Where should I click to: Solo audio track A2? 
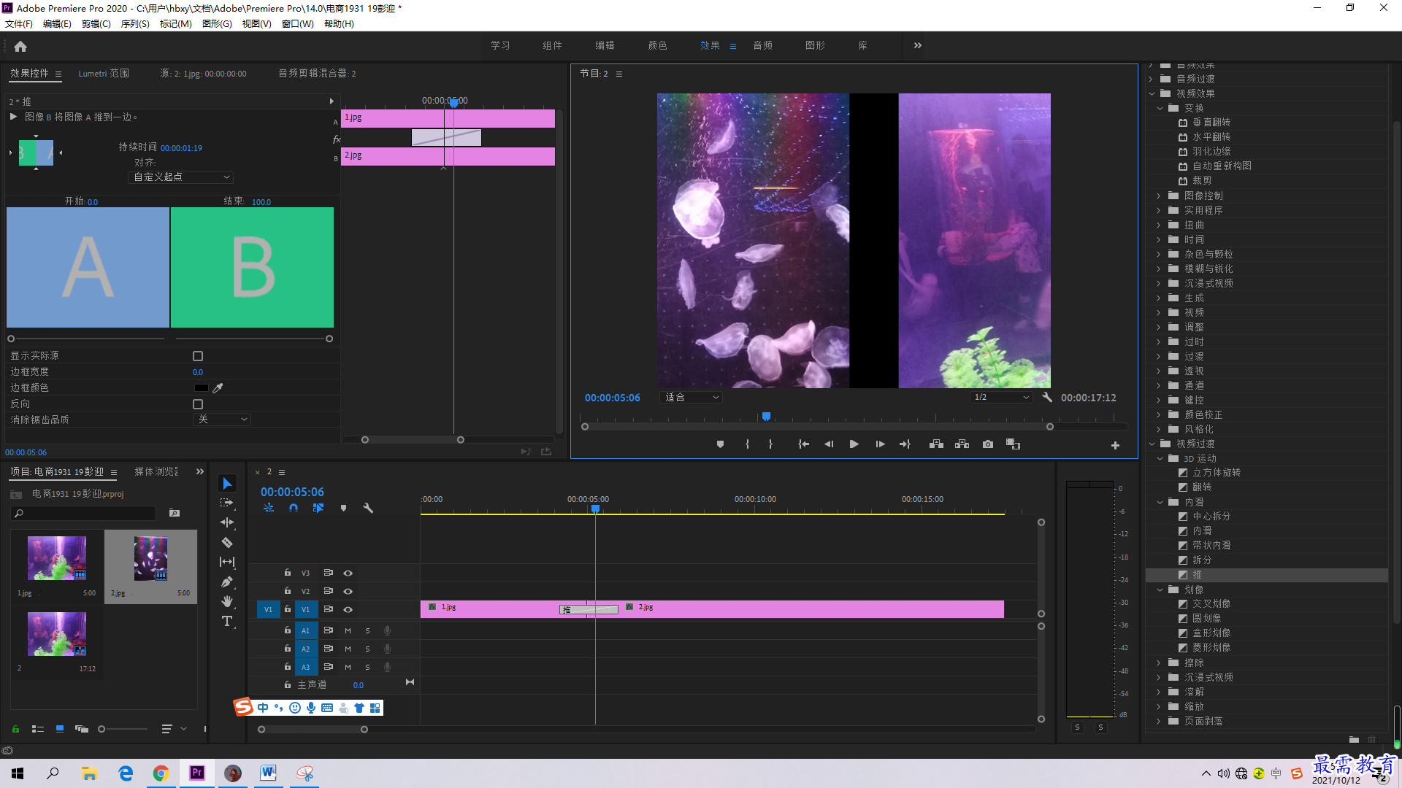tap(367, 649)
